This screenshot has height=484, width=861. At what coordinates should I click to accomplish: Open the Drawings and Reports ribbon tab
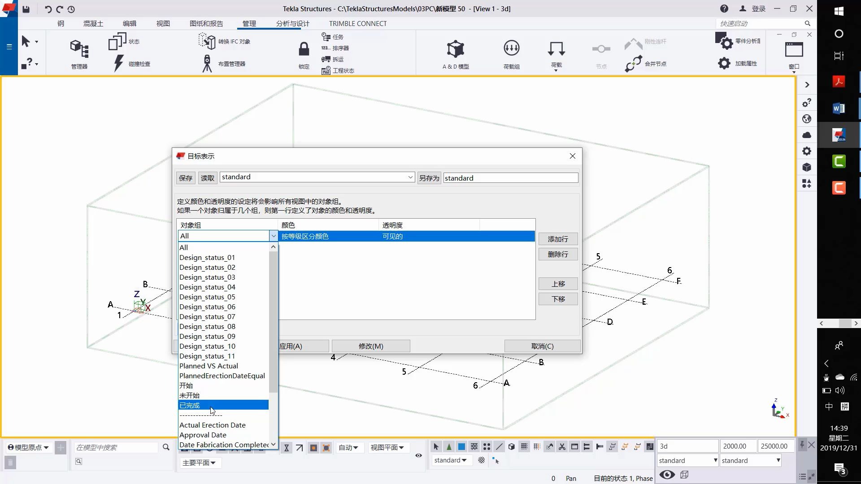(206, 24)
